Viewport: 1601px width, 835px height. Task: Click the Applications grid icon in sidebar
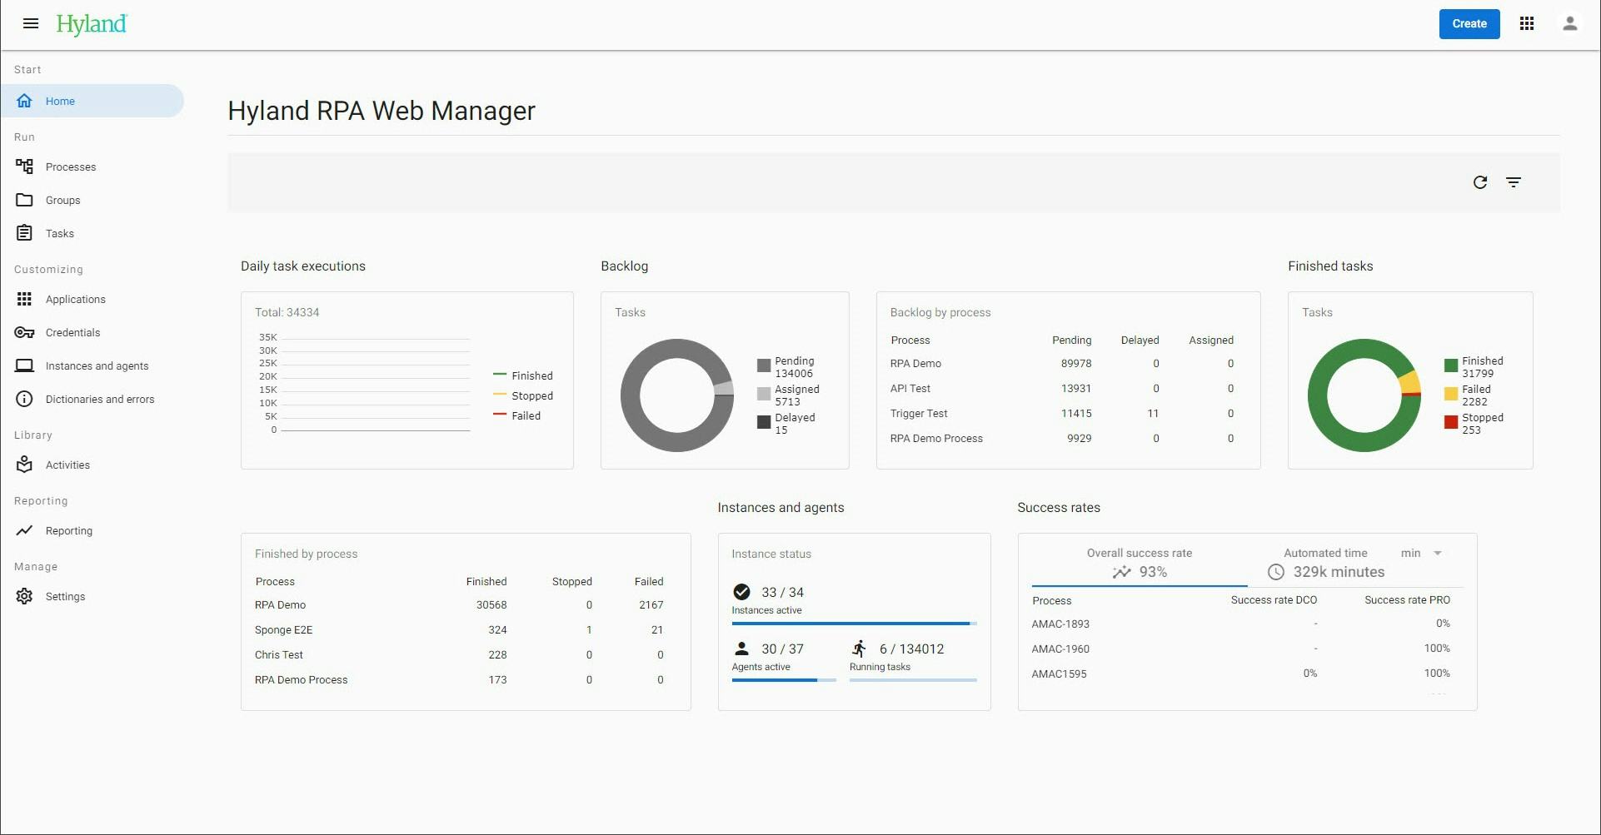coord(24,299)
